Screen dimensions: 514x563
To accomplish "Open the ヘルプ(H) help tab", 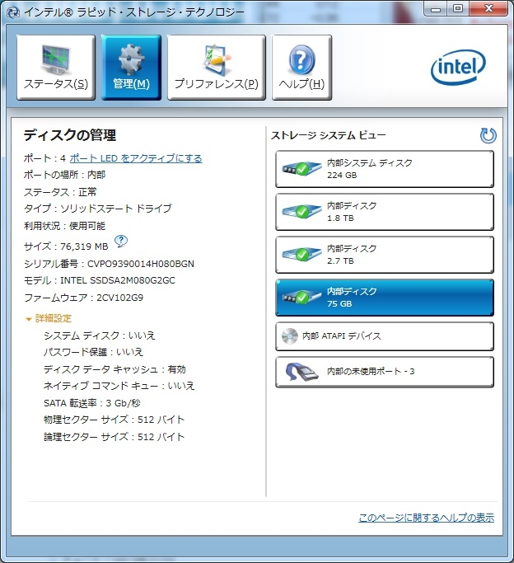I will 301,68.
